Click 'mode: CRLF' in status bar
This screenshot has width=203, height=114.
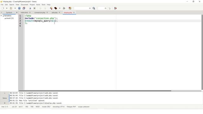tap(46, 107)
